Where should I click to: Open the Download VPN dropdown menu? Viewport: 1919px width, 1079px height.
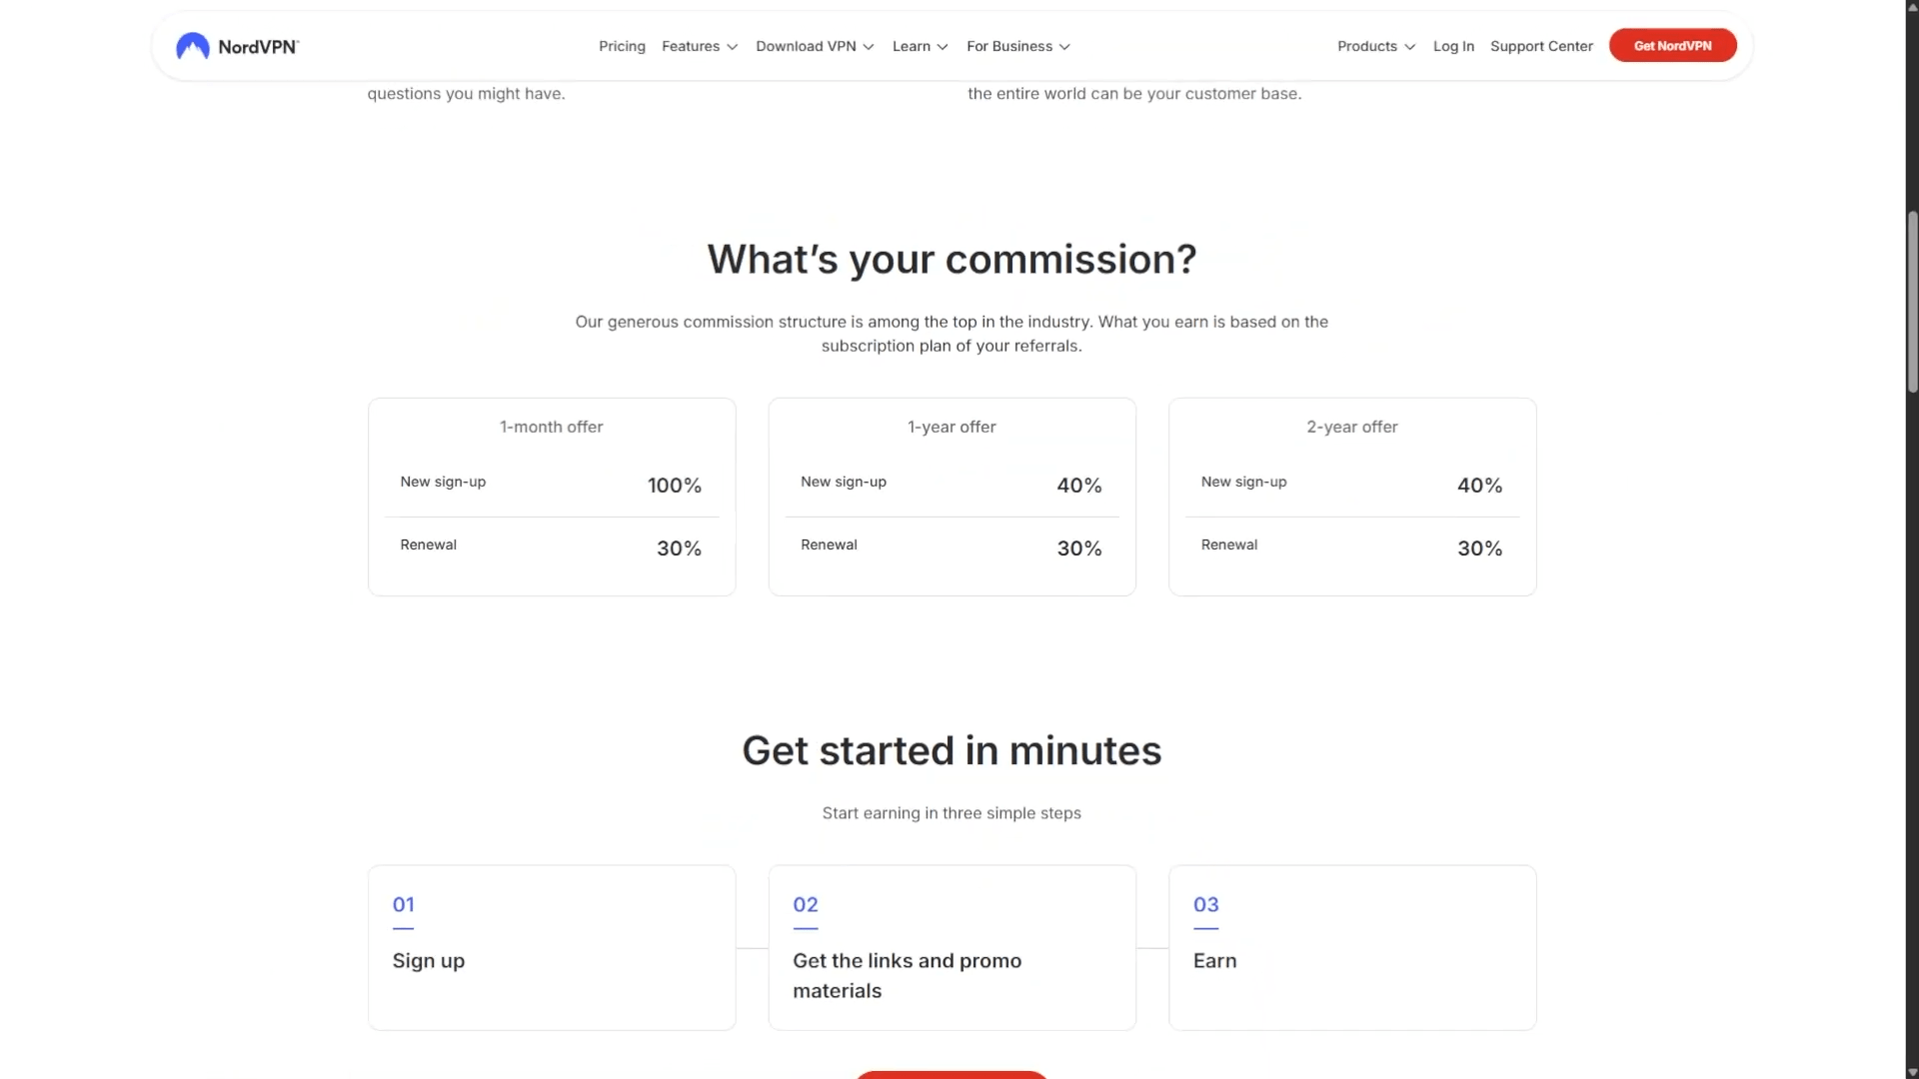(814, 46)
